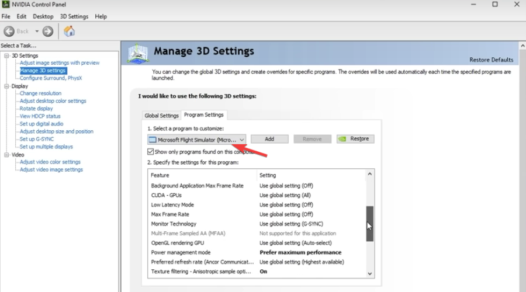Screen dimensions: 526x292
Task: Open the File menu
Action: click(6, 16)
